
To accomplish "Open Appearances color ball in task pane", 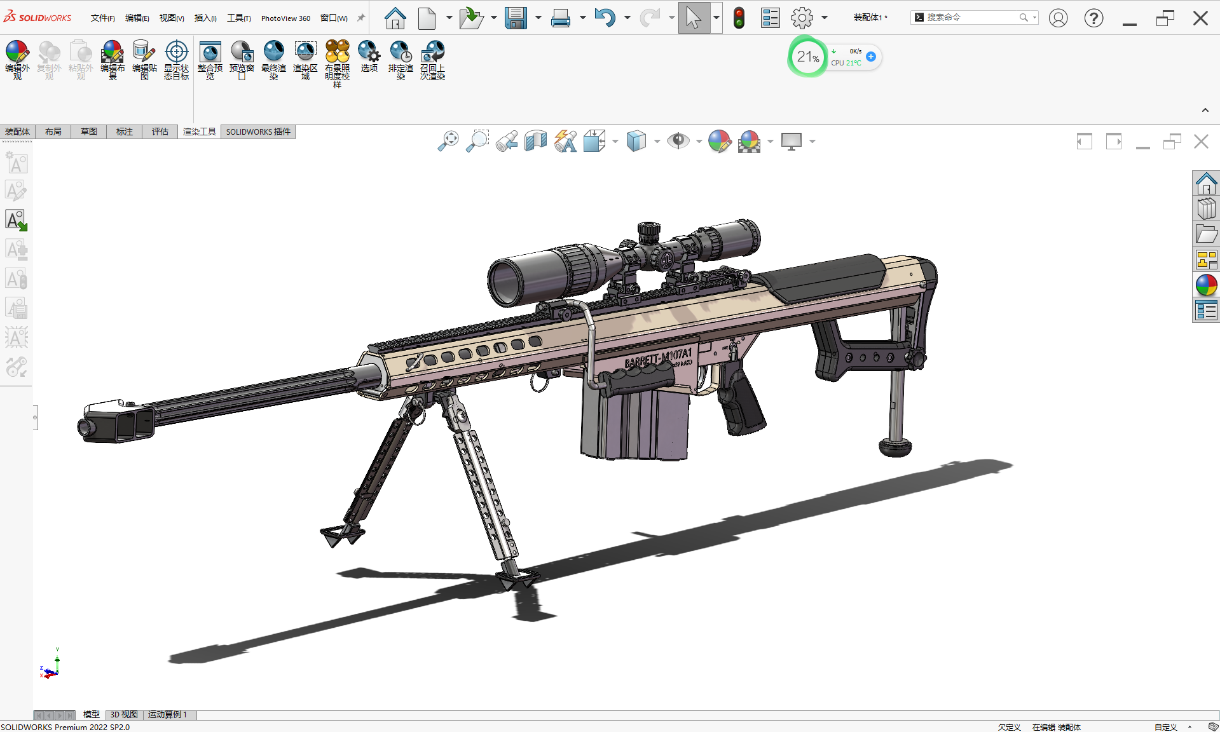I will (1206, 285).
